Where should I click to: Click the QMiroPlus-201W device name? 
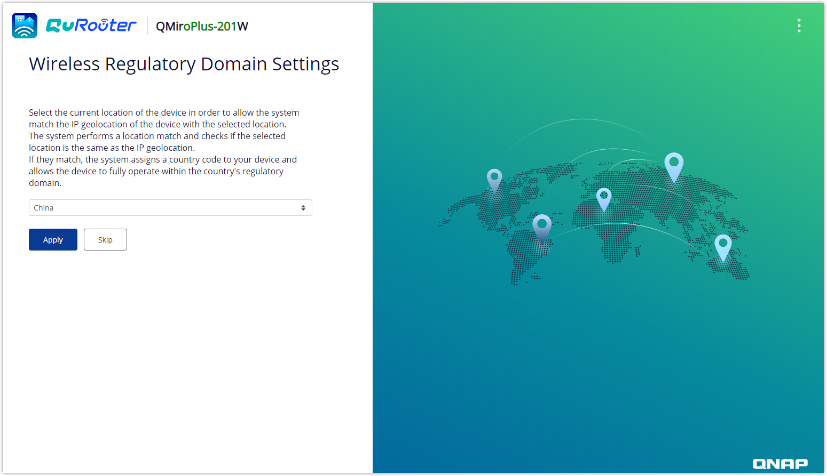tap(202, 27)
